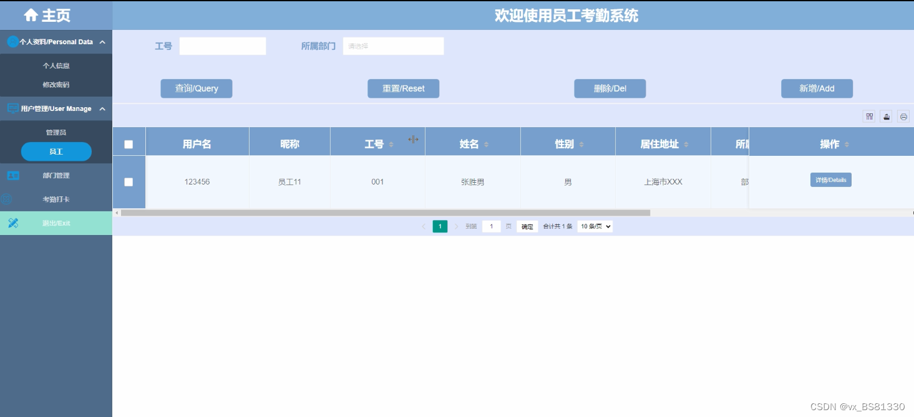Go to next page arrow
This screenshot has height=417, width=914.
pos(456,226)
